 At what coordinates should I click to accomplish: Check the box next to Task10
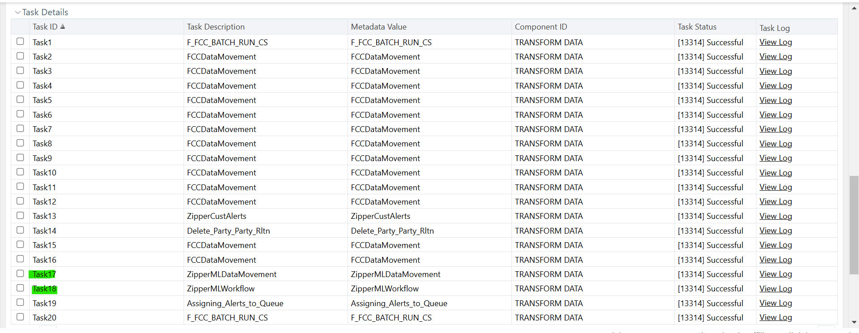click(x=20, y=171)
